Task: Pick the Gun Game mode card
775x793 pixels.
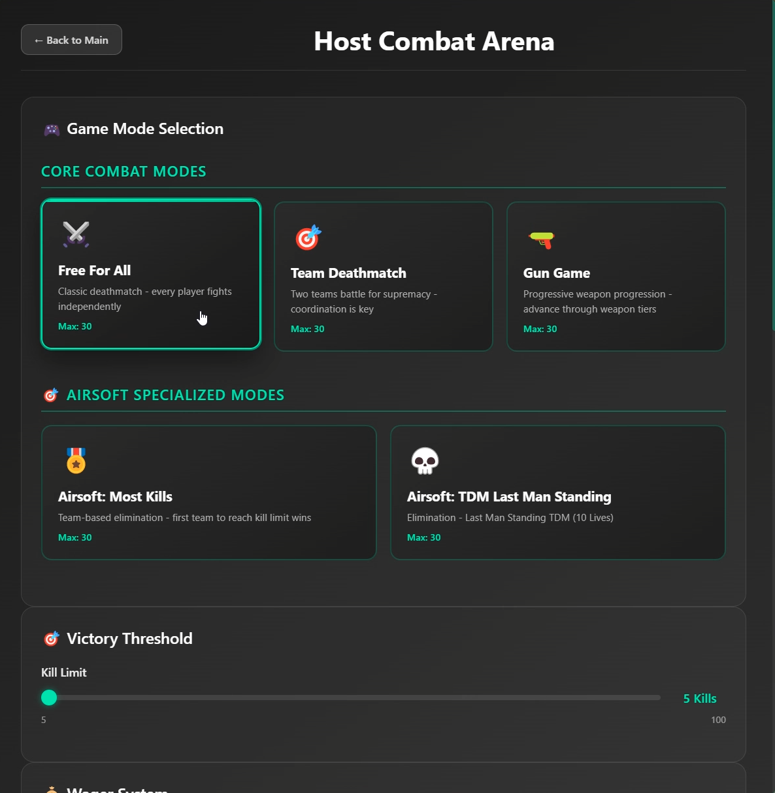Action: coord(616,277)
